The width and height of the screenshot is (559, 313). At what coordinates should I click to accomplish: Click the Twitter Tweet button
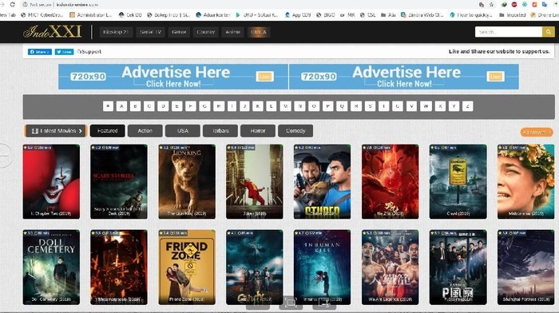coord(64,52)
